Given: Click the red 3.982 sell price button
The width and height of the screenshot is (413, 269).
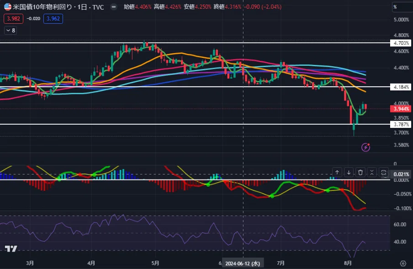Looking at the screenshot, I should [x=13, y=19].
